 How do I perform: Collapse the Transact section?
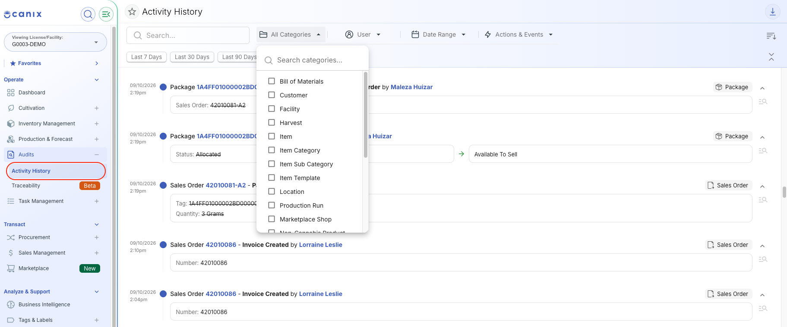[x=97, y=224]
